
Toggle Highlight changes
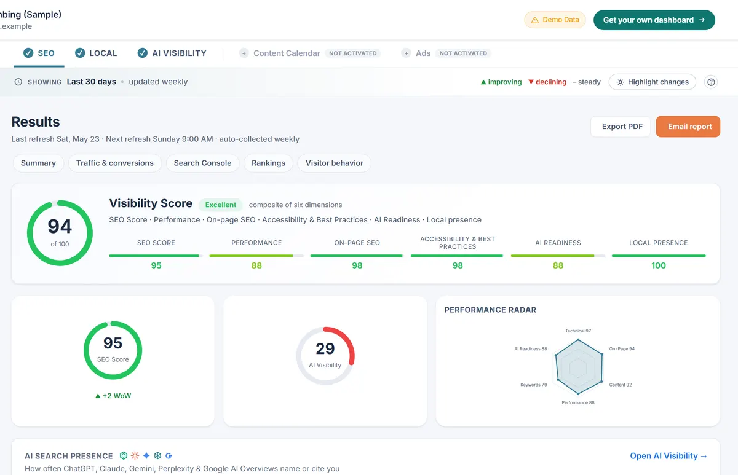point(653,82)
